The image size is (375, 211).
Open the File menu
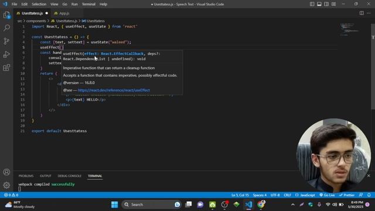pos(14,4)
